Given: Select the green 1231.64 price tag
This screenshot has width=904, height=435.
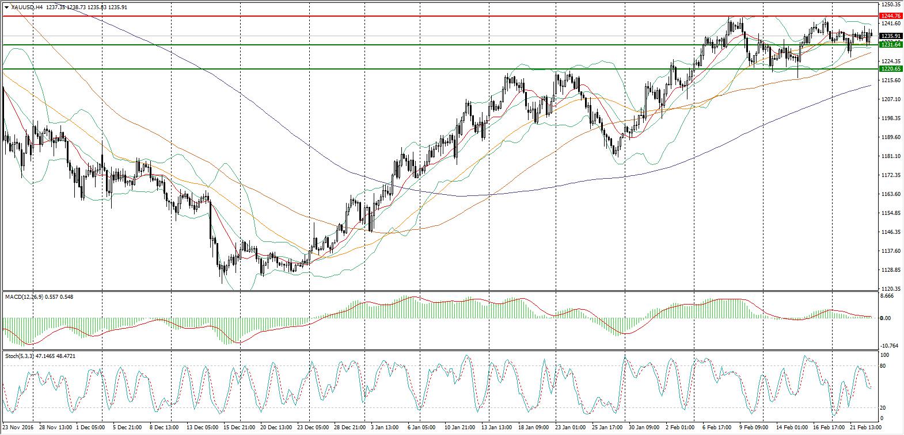Looking at the screenshot, I should [890, 44].
